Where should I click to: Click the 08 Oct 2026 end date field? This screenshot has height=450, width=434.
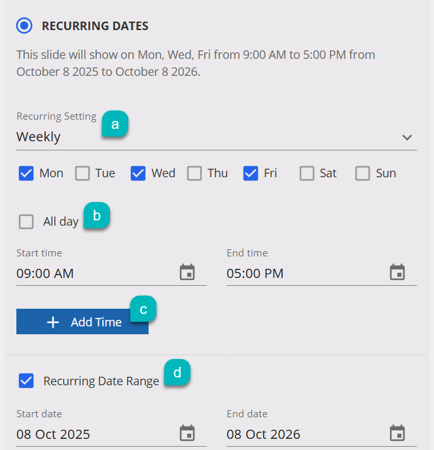tap(301, 434)
